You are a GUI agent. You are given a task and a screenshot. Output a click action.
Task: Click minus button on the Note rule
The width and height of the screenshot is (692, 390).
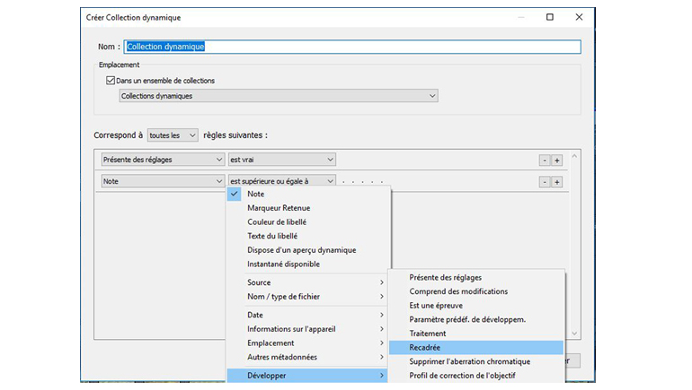click(544, 181)
